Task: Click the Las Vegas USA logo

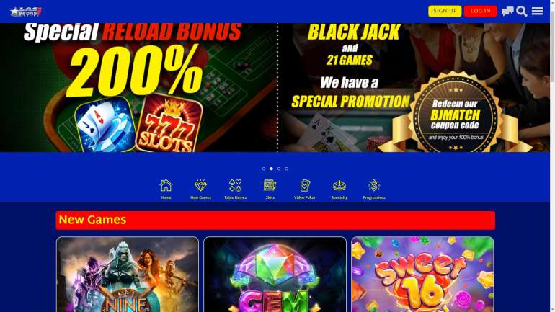Action: pyautogui.click(x=26, y=12)
